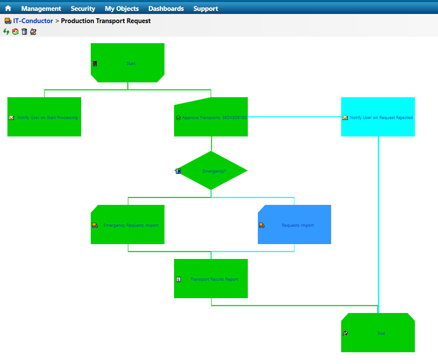The width and height of the screenshot is (438, 364).
Task: Open the Start node label
Action: [131, 64]
